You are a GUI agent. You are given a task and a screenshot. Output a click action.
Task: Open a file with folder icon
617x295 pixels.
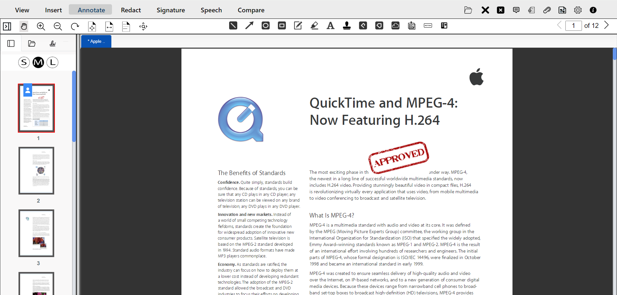click(x=468, y=10)
